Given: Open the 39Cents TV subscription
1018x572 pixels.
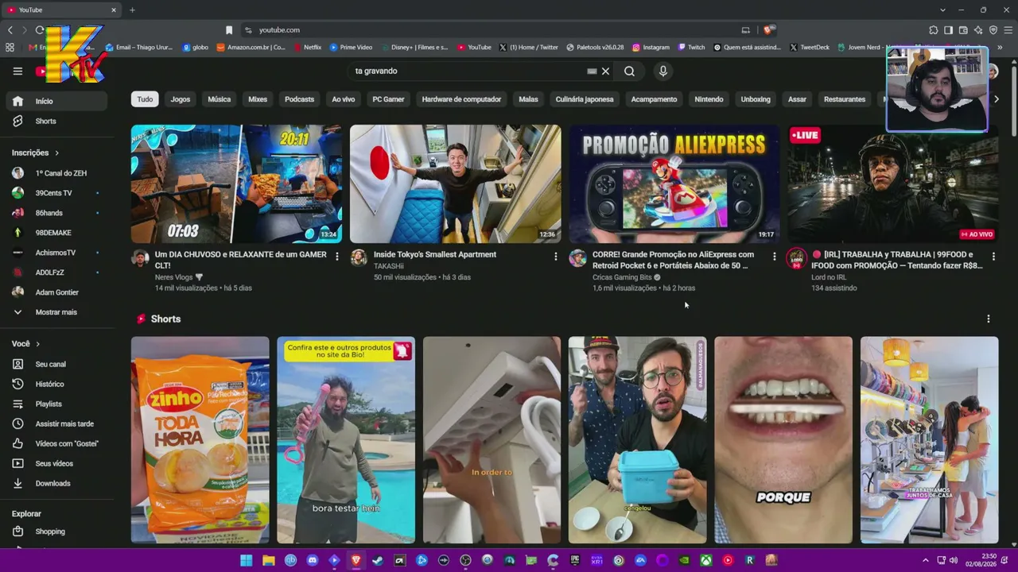Looking at the screenshot, I should 56,193.
